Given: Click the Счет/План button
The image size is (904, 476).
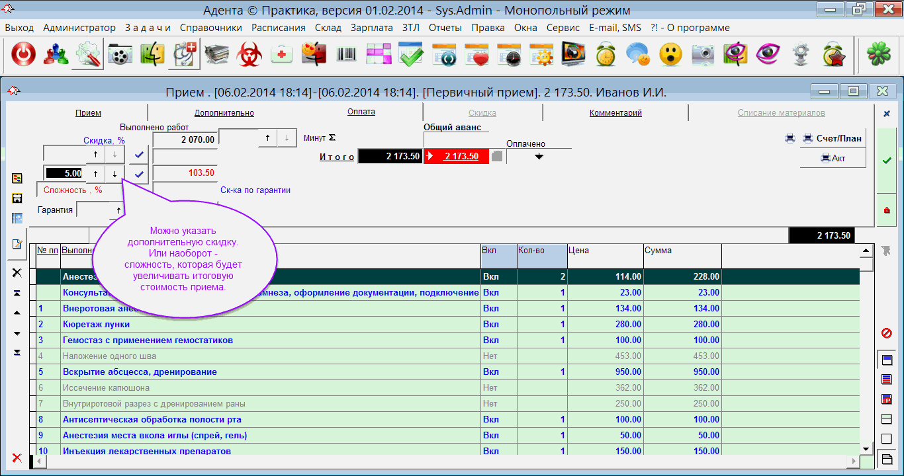Looking at the screenshot, I should [833, 139].
